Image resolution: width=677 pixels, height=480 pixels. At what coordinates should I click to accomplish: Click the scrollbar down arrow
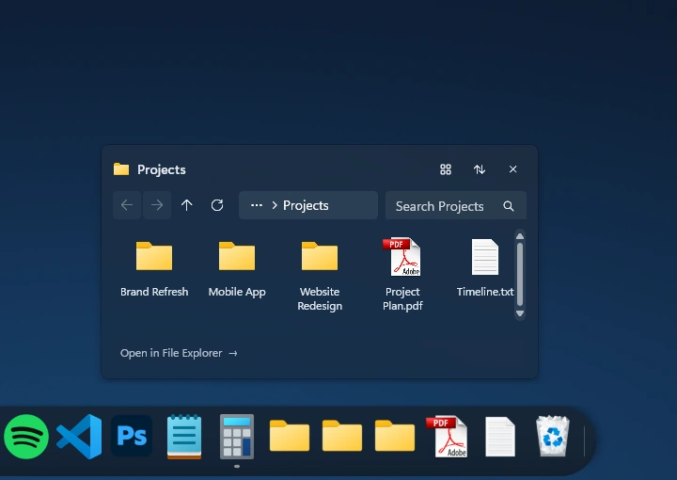click(x=520, y=313)
